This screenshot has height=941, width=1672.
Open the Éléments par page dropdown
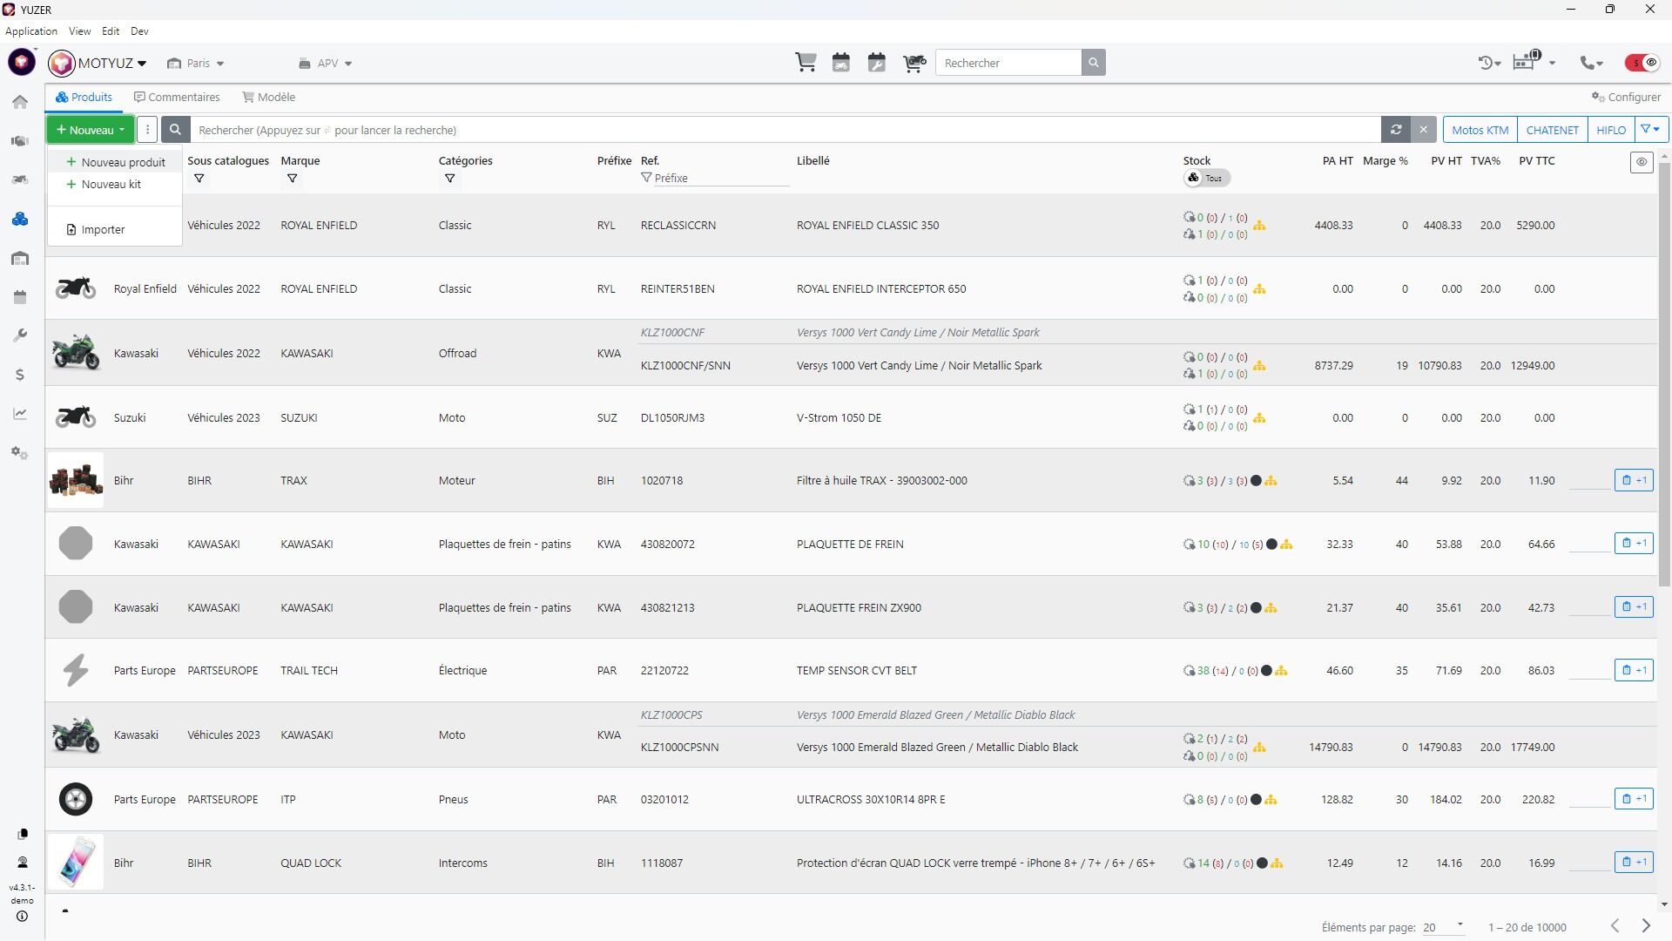tap(1444, 926)
